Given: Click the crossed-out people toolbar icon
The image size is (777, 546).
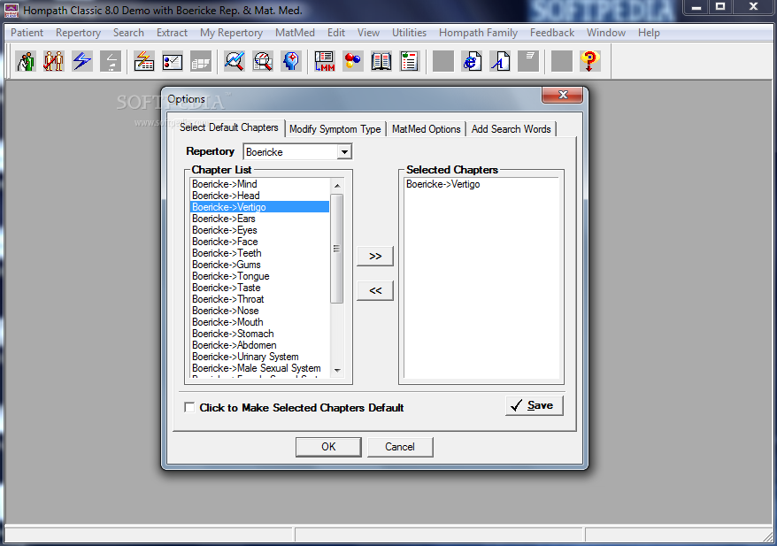Looking at the screenshot, I should (53, 61).
